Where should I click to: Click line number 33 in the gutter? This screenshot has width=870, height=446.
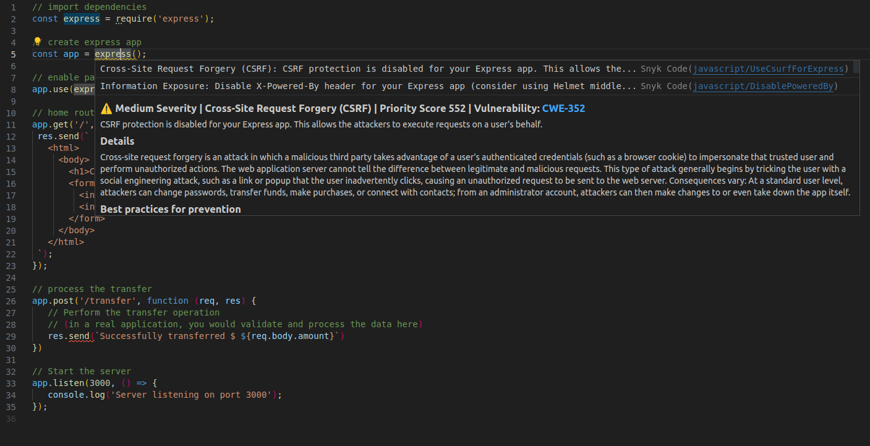pyautogui.click(x=11, y=383)
